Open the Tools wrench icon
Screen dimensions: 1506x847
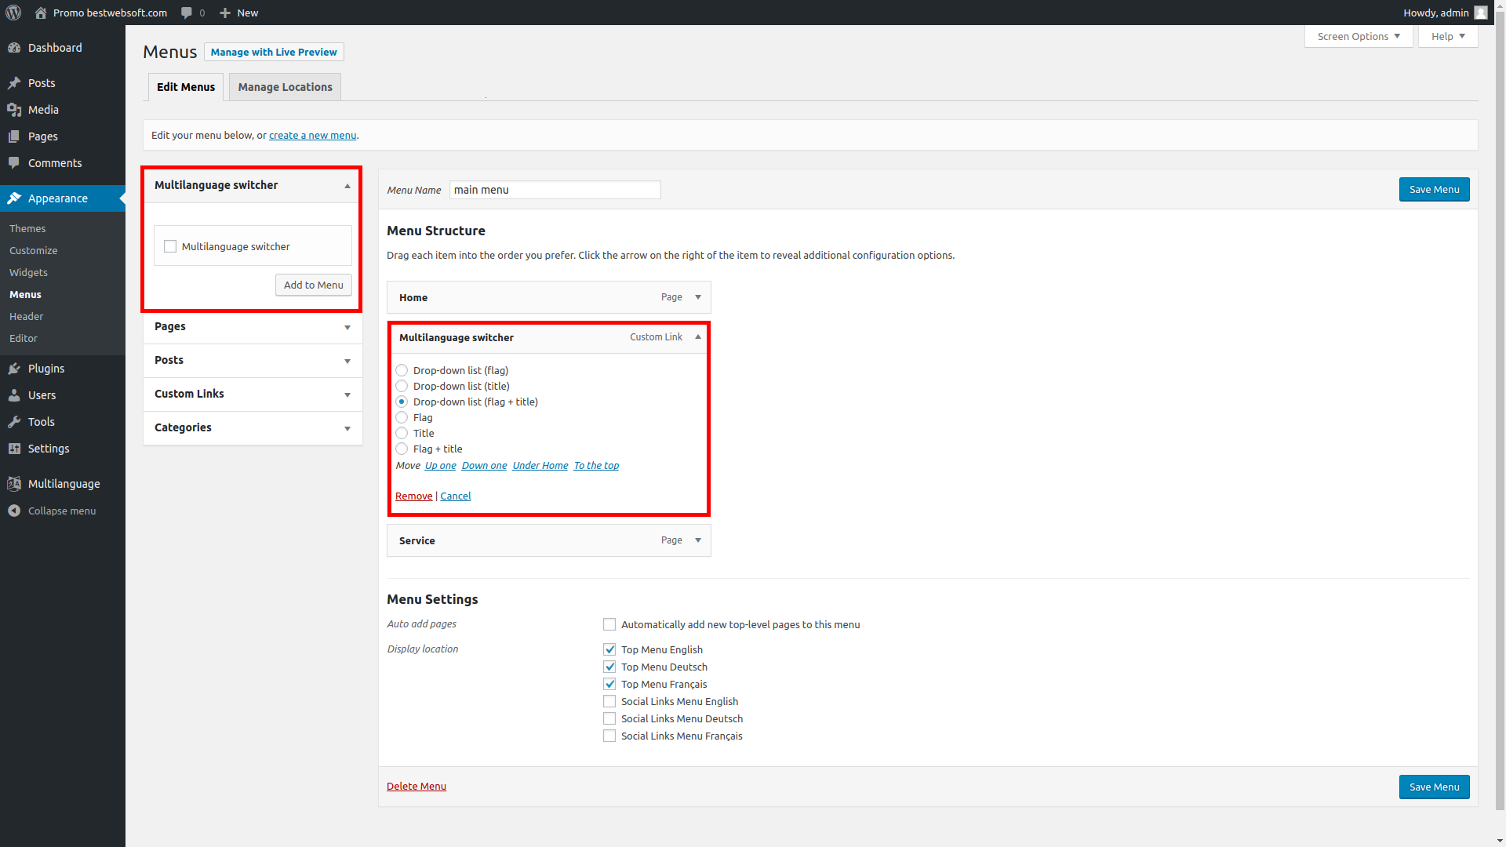[14, 422]
